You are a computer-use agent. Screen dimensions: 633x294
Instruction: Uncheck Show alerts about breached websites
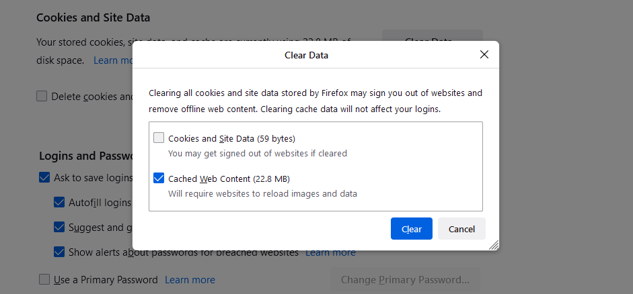[x=59, y=252]
